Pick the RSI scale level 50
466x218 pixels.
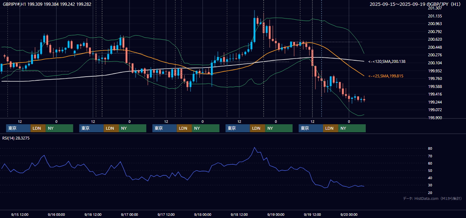pos(430,170)
